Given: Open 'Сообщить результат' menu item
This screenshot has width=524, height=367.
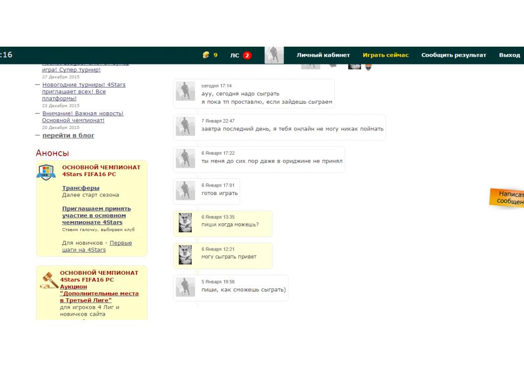Looking at the screenshot, I should coord(453,55).
